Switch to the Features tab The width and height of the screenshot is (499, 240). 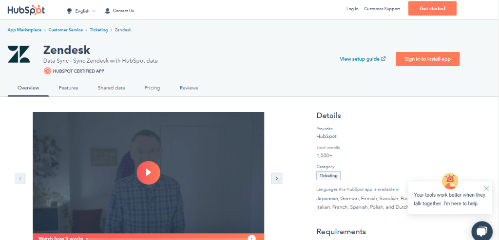(x=68, y=88)
